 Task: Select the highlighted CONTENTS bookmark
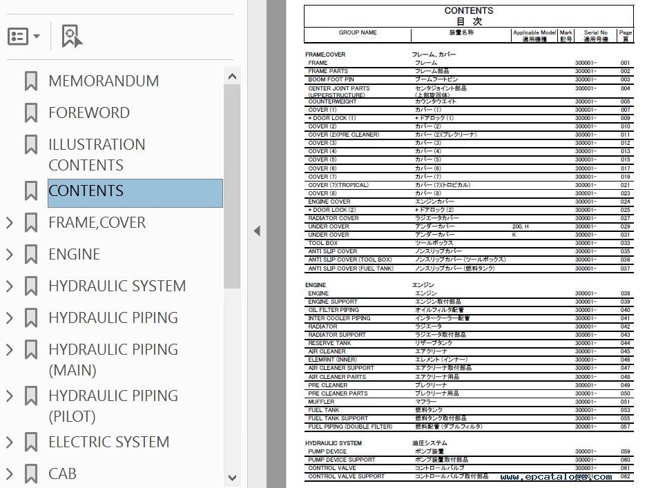(x=135, y=193)
